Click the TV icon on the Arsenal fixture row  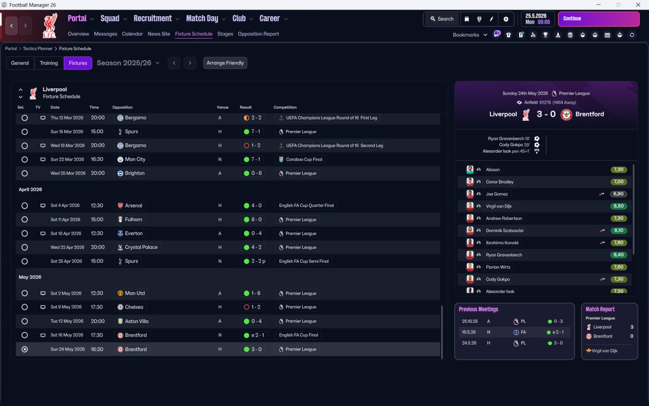coord(43,206)
